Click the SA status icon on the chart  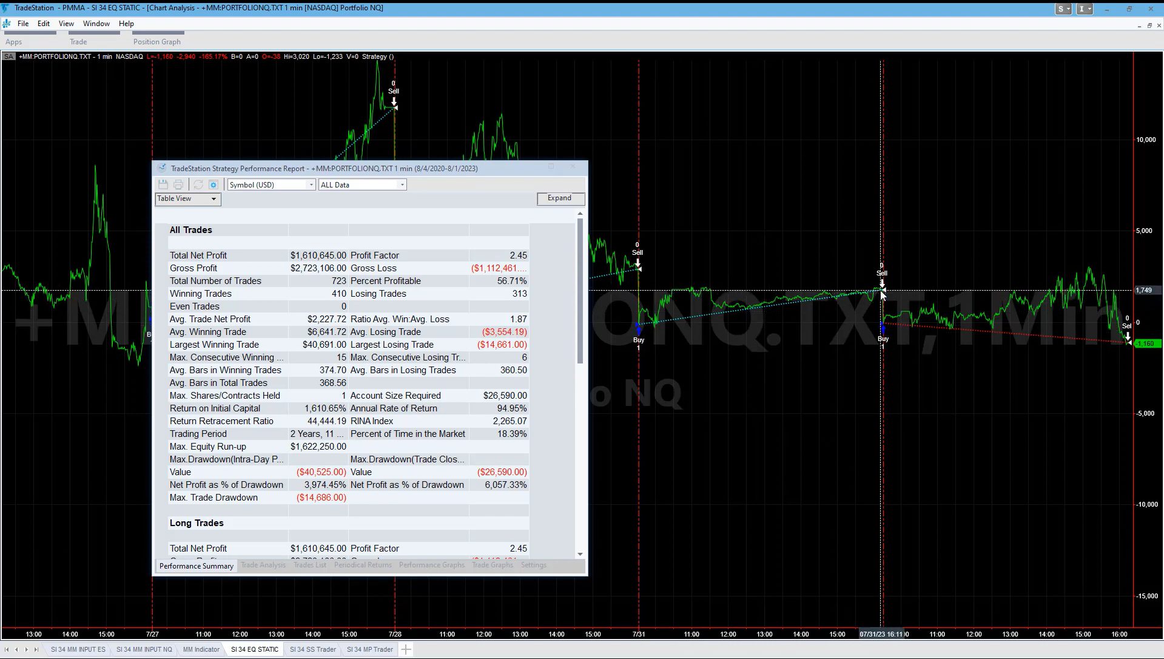[x=8, y=56]
